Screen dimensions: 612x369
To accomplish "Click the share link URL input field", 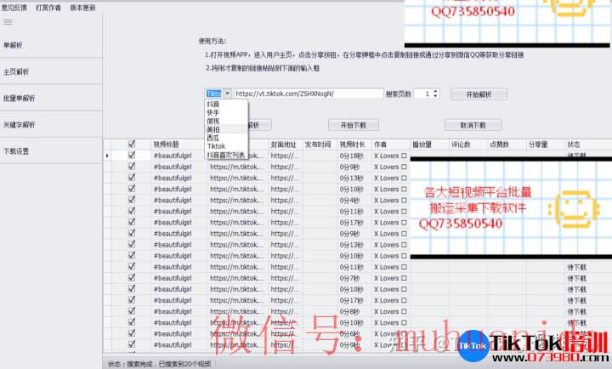I will coord(309,94).
